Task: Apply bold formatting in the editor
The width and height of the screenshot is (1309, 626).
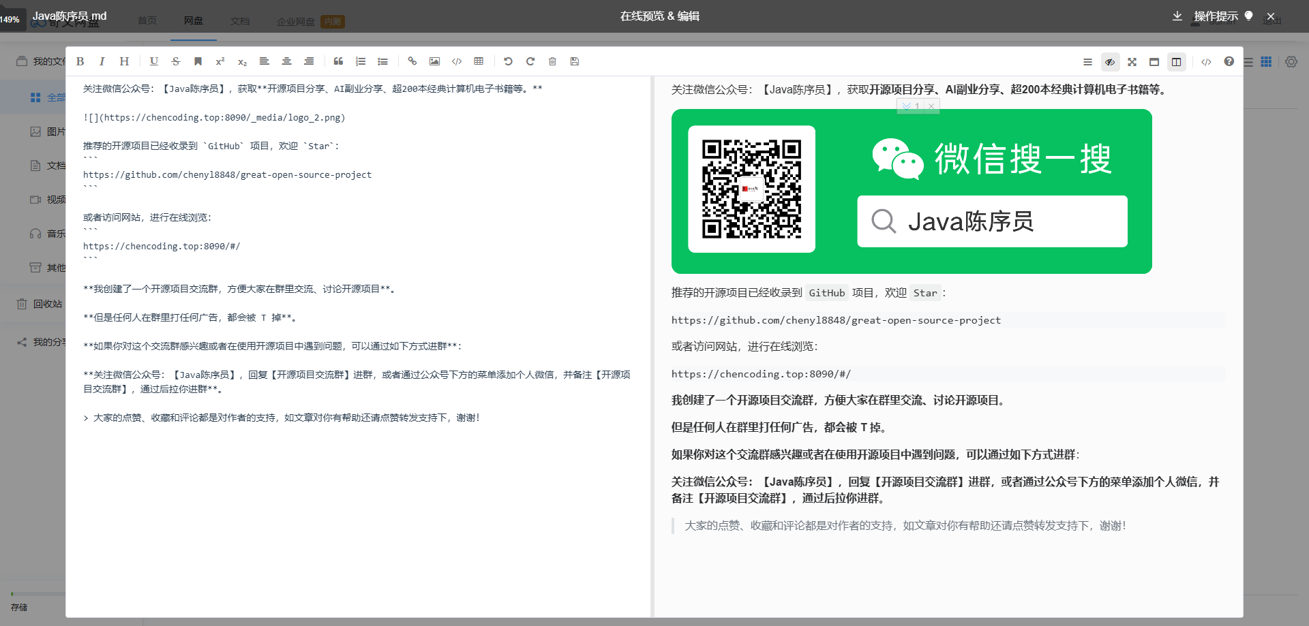Action: [x=80, y=61]
